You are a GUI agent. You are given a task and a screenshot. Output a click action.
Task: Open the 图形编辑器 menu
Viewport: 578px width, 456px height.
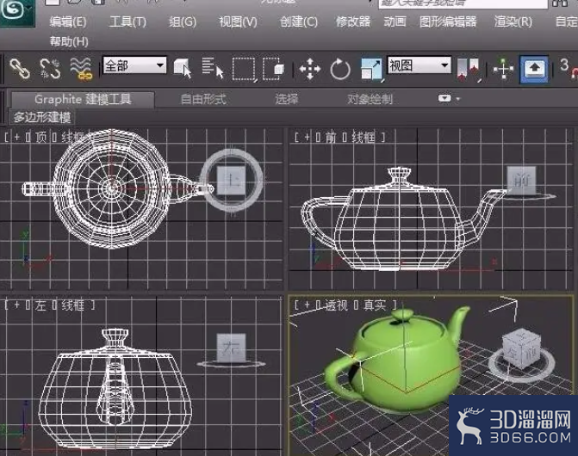tap(448, 22)
